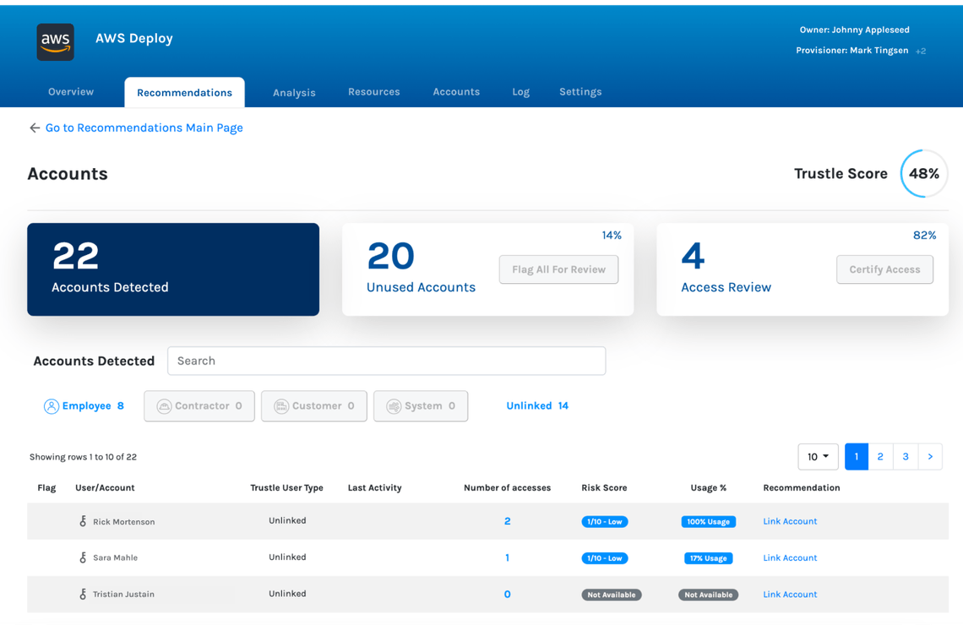Toggle the System account filter

[421, 405]
